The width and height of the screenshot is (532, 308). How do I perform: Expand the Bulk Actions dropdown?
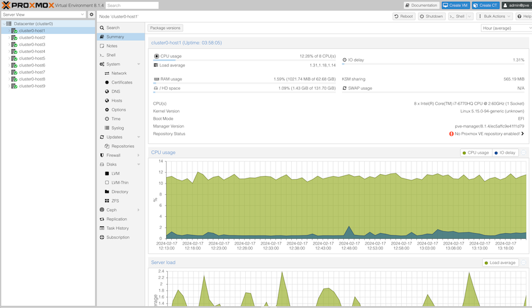[494, 16]
